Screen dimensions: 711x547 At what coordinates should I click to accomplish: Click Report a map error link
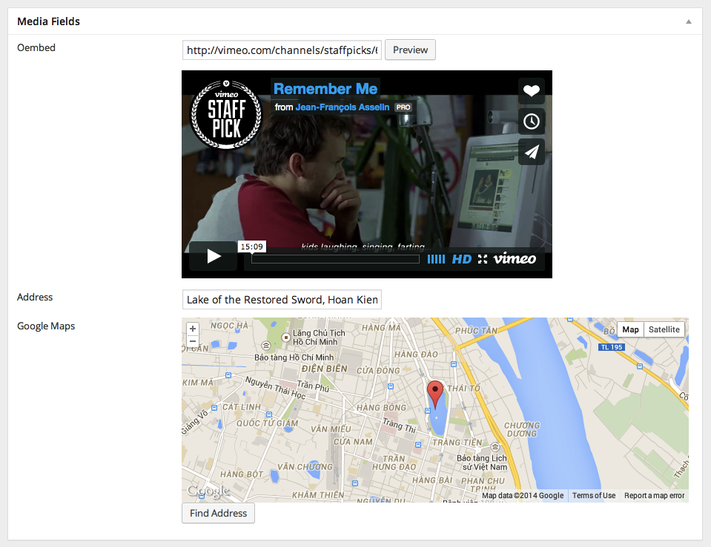point(655,495)
